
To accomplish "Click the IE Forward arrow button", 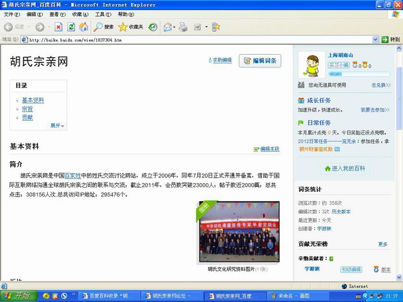I will 40,27.
